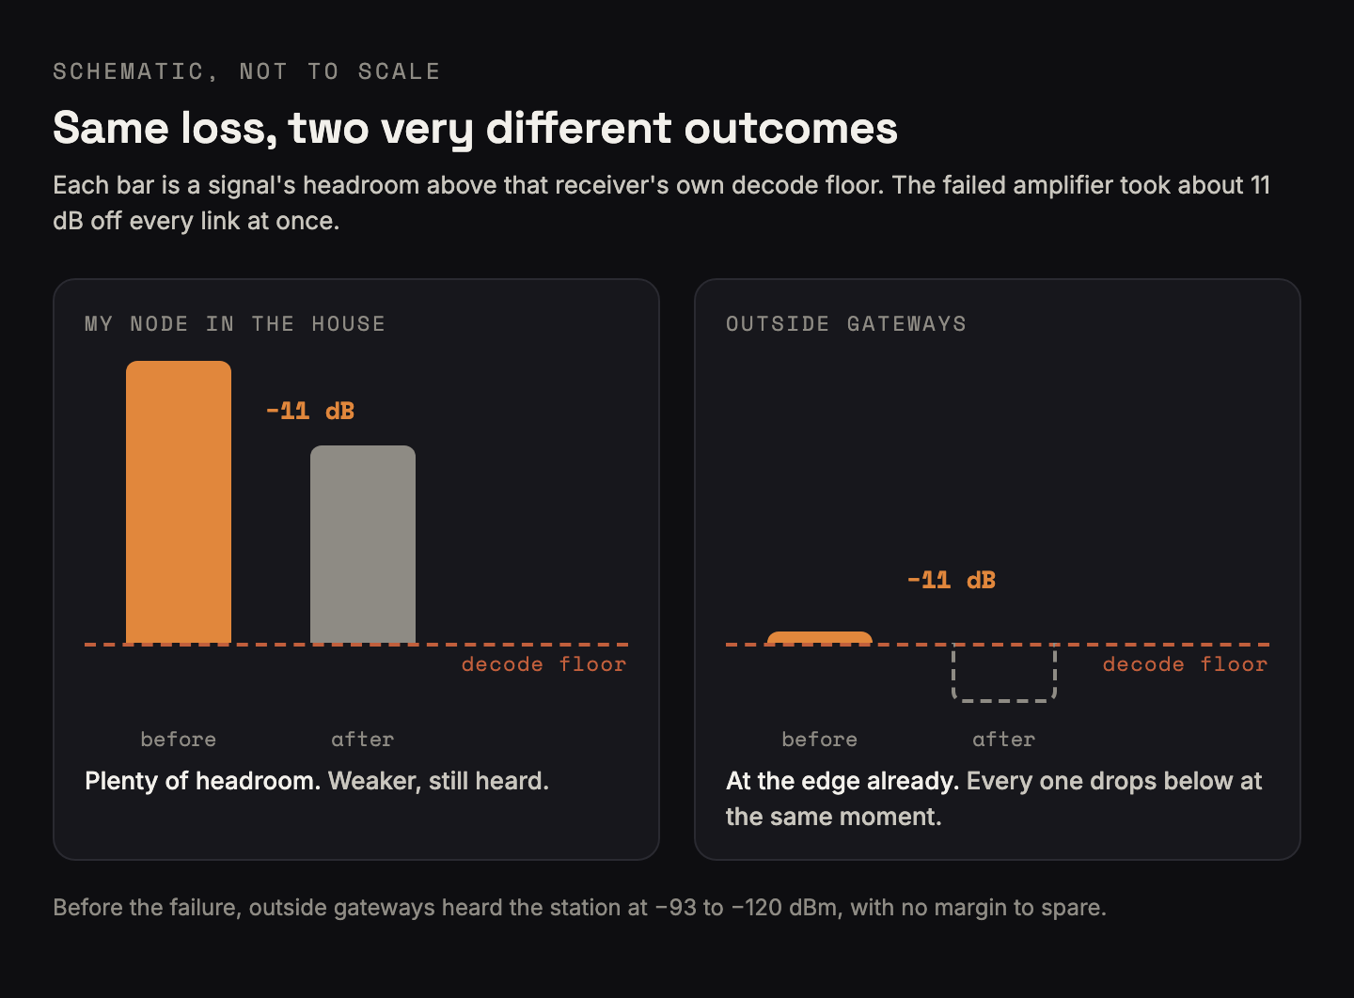Click the after label under gateways dashed box

[1004, 740]
